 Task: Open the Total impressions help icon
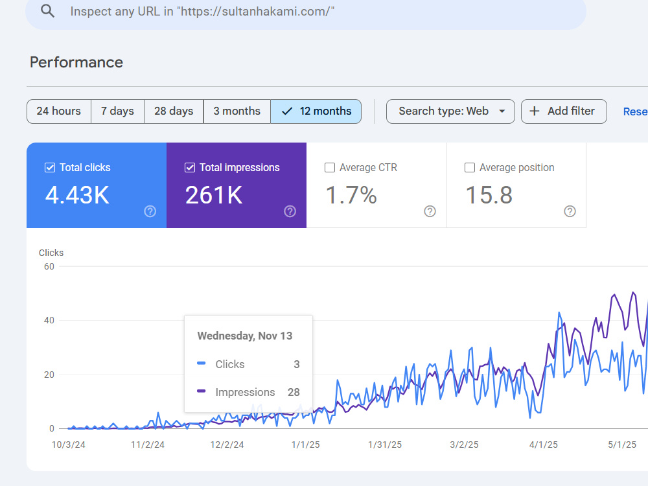tap(290, 211)
